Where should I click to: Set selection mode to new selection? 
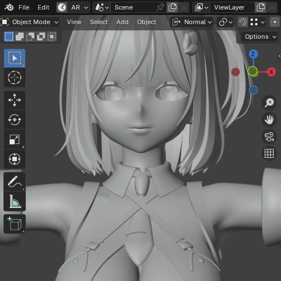tap(9, 37)
